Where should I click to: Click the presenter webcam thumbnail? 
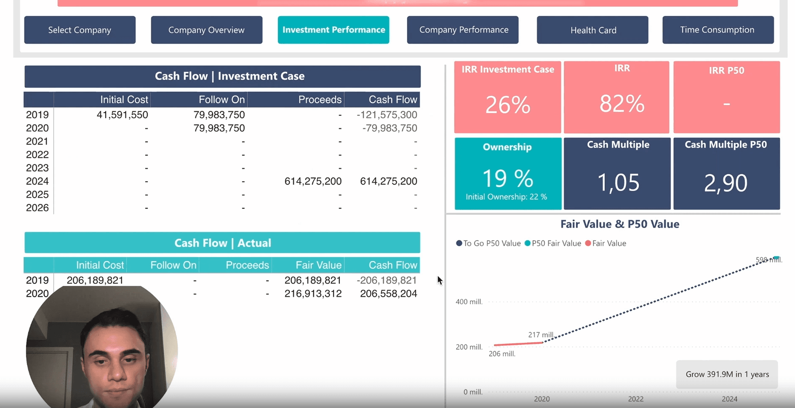[x=102, y=347]
